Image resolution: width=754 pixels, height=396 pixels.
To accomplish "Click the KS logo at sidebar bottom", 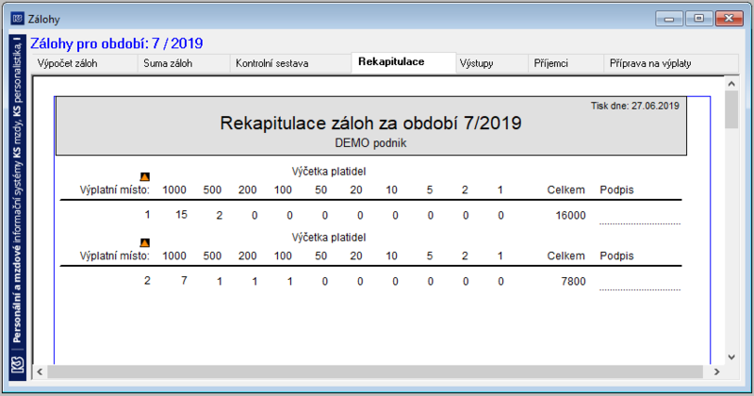I will click(x=17, y=365).
